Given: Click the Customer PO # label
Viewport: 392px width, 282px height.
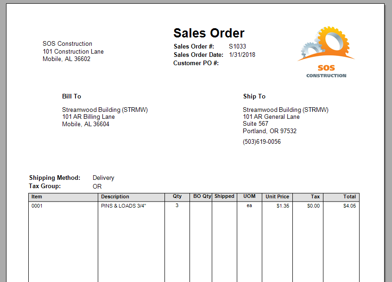Looking at the screenshot, I should [196, 63].
